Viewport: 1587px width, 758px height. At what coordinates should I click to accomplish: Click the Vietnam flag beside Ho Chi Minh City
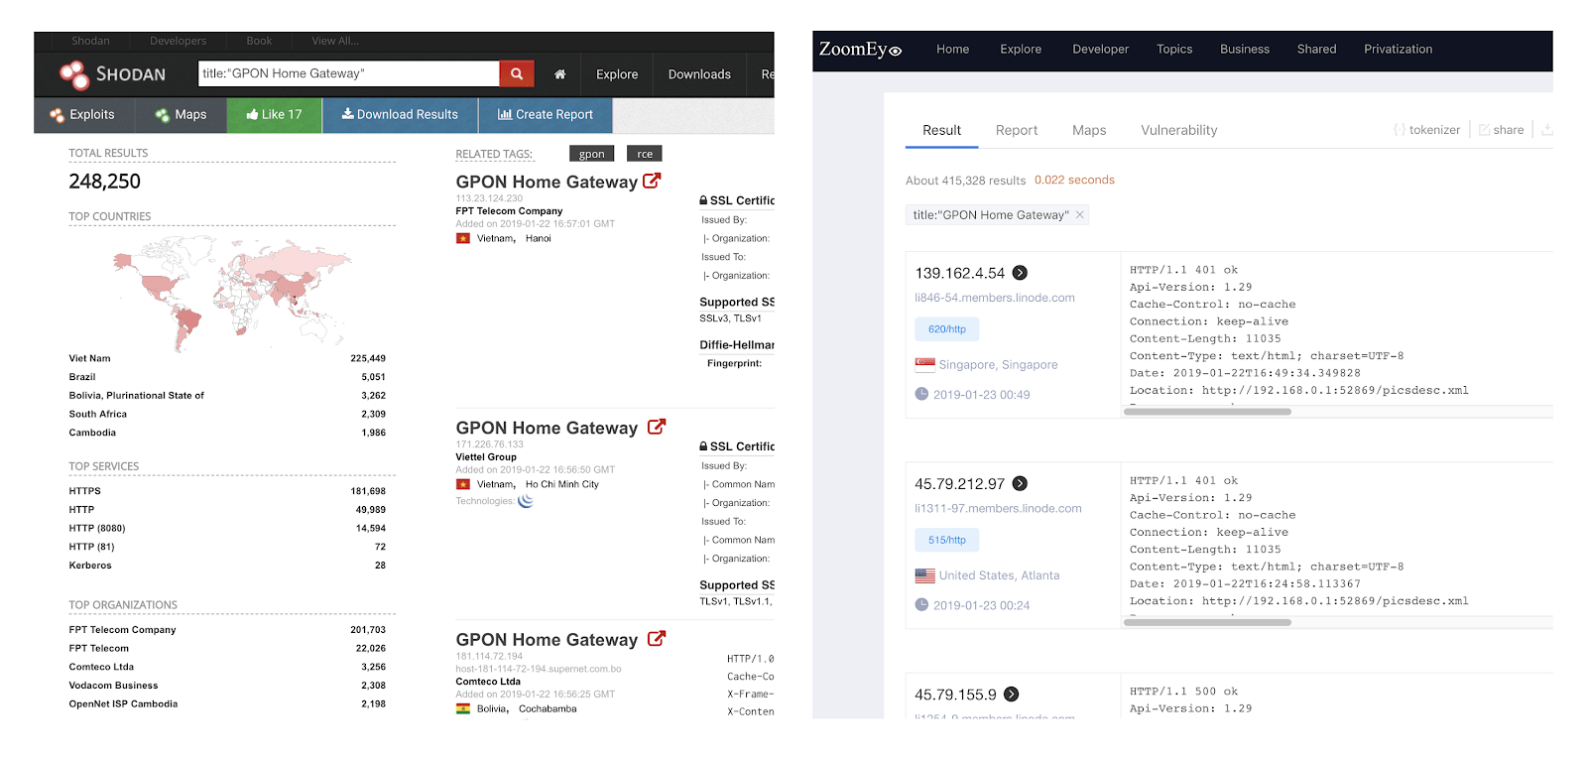pyautogui.click(x=463, y=484)
